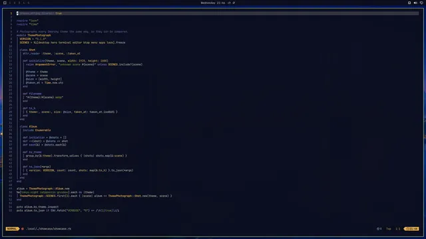Click the %w[tokyo-night catppuccin gruvbox].each line
Image resolution: width=426 pixels, height=239 pixels.
point(55,192)
